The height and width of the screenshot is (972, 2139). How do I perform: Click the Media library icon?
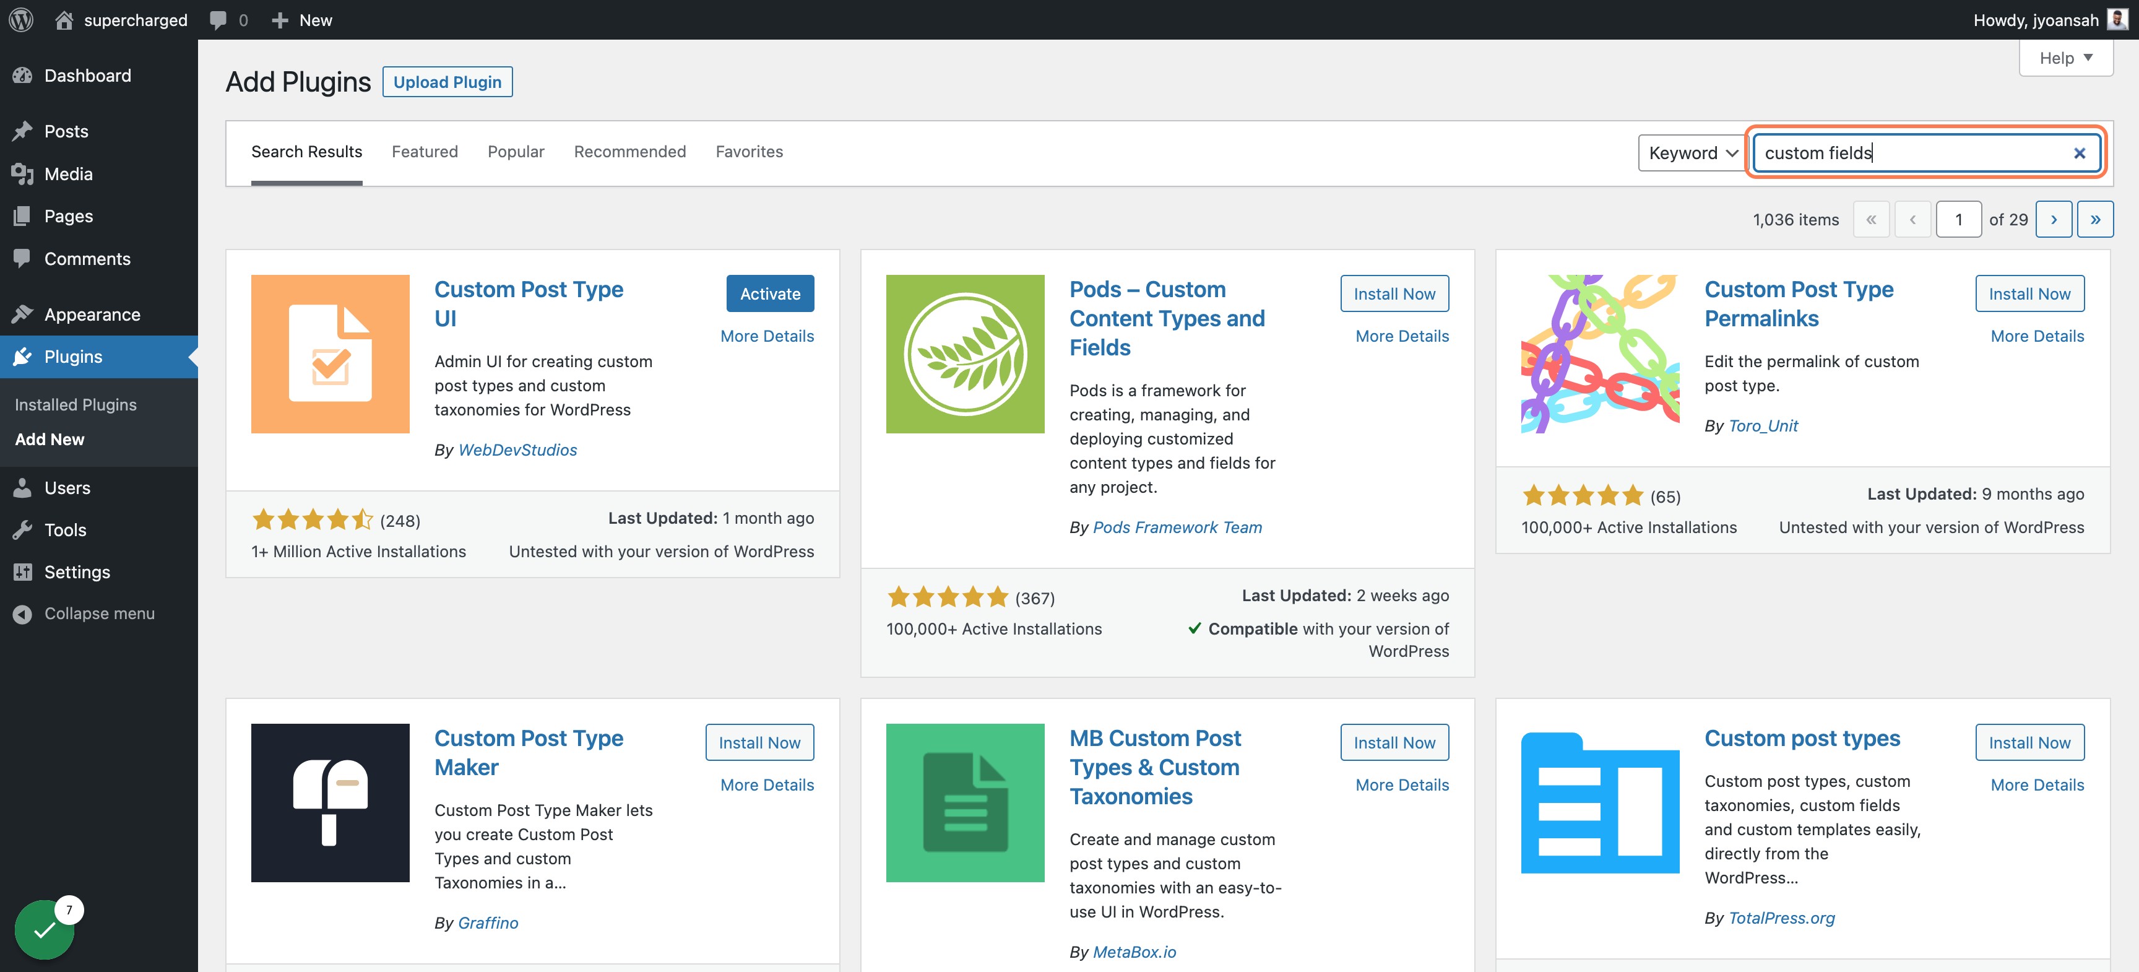22,173
